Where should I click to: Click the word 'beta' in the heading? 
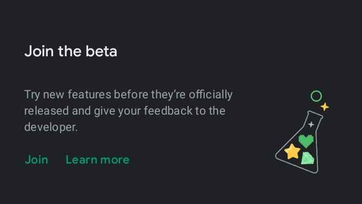(101, 51)
